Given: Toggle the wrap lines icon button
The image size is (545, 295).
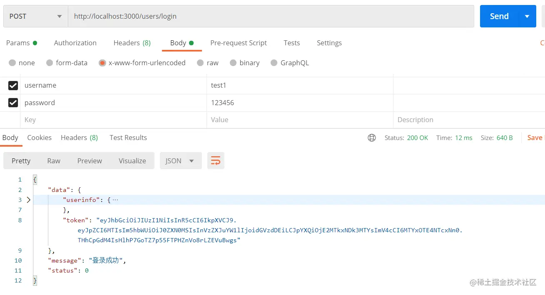Looking at the screenshot, I should coord(216,161).
